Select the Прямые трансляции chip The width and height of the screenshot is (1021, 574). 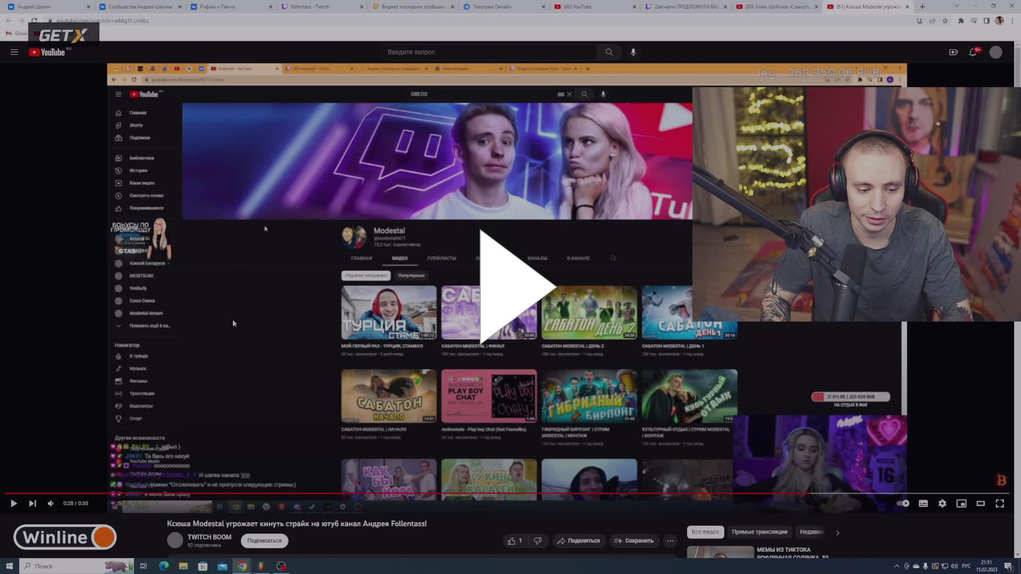coord(759,532)
